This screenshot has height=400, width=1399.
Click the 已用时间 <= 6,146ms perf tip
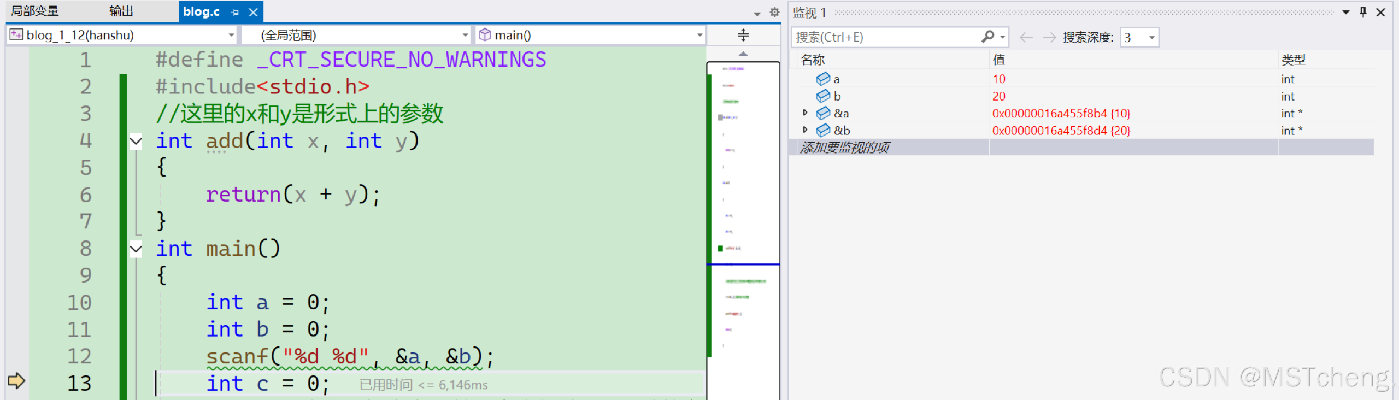click(424, 385)
